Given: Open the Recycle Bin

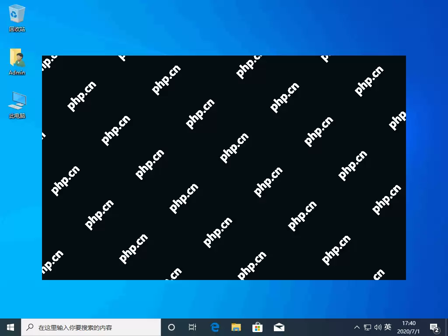Looking at the screenshot, I should tap(17, 14).
